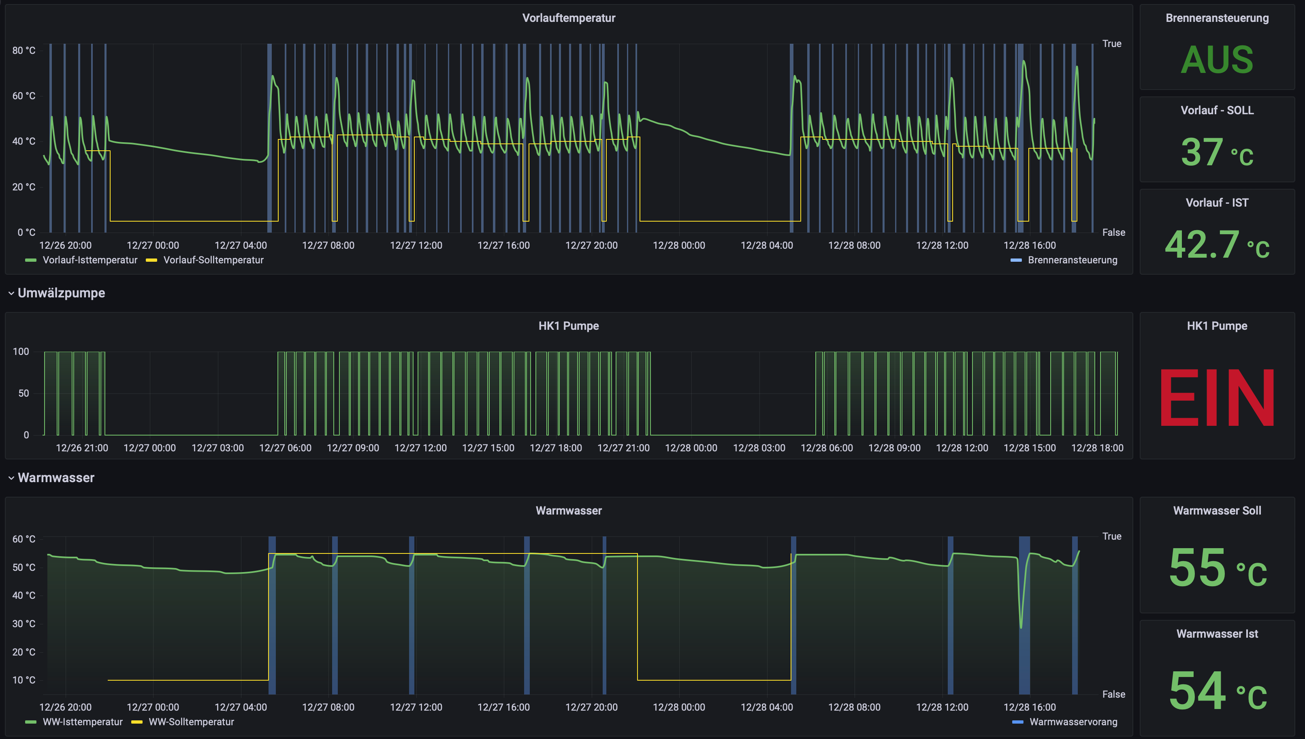Click green Vorlauf-Isttemperatur color swatch
Viewport: 1305px width, 739px height.
pyautogui.click(x=31, y=261)
